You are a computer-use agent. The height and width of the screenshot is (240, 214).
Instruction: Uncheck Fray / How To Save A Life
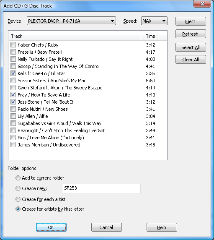coord(13,95)
